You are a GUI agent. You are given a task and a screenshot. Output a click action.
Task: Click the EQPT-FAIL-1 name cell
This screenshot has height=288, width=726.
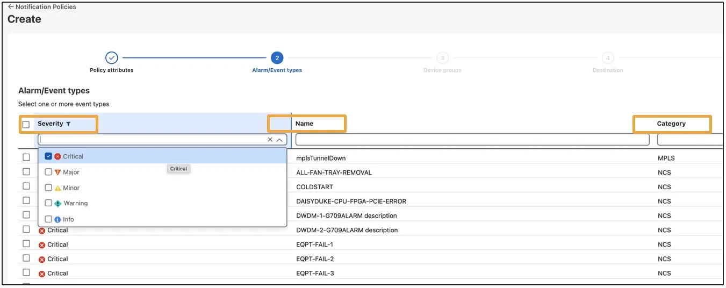pyautogui.click(x=314, y=244)
